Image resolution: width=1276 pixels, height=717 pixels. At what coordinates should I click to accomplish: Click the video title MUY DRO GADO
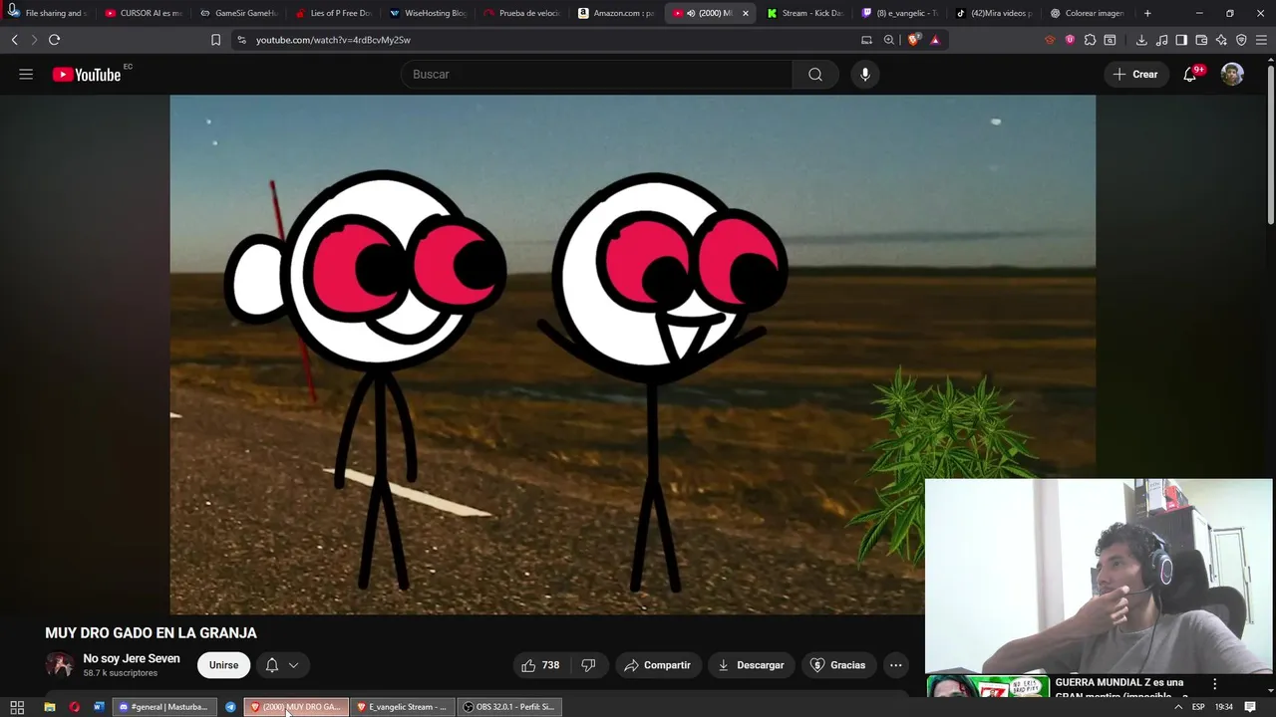click(151, 633)
